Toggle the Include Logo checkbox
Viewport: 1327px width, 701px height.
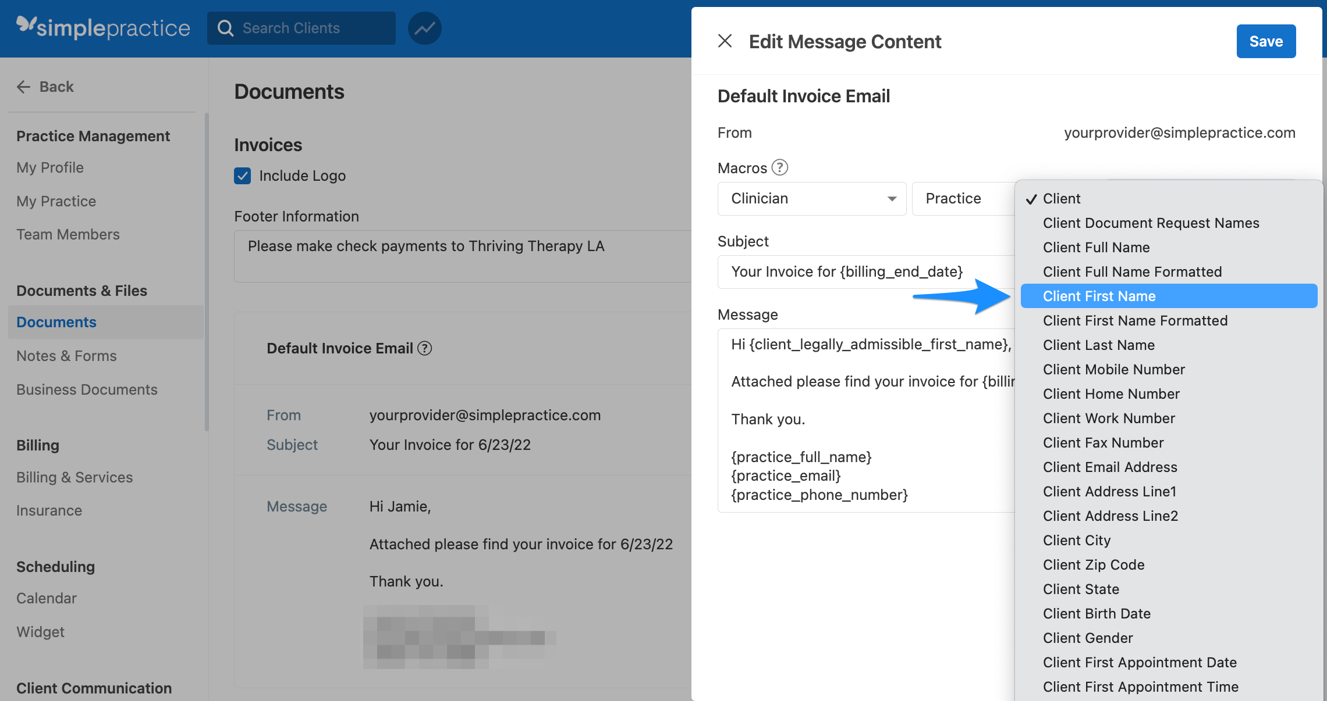coord(242,176)
